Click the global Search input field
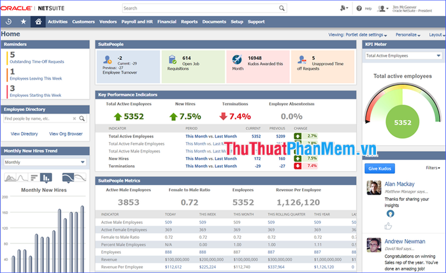Screen dimensions: 446x273 point(205,8)
